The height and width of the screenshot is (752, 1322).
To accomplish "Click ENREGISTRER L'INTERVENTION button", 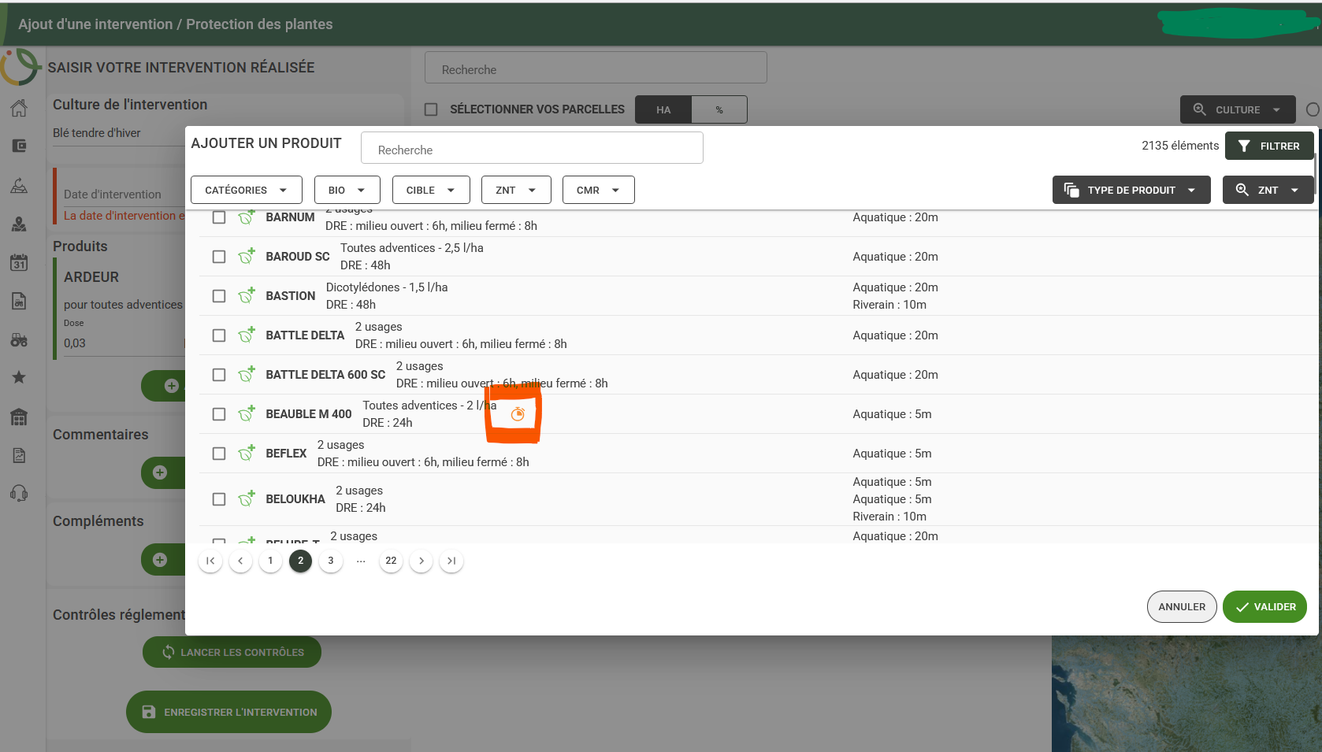I will (228, 712).
